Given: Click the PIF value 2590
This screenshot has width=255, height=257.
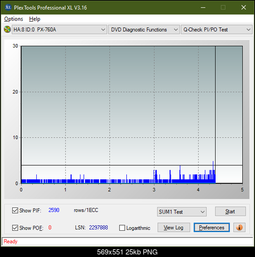Looking at the screenshot, I should 54,210.
